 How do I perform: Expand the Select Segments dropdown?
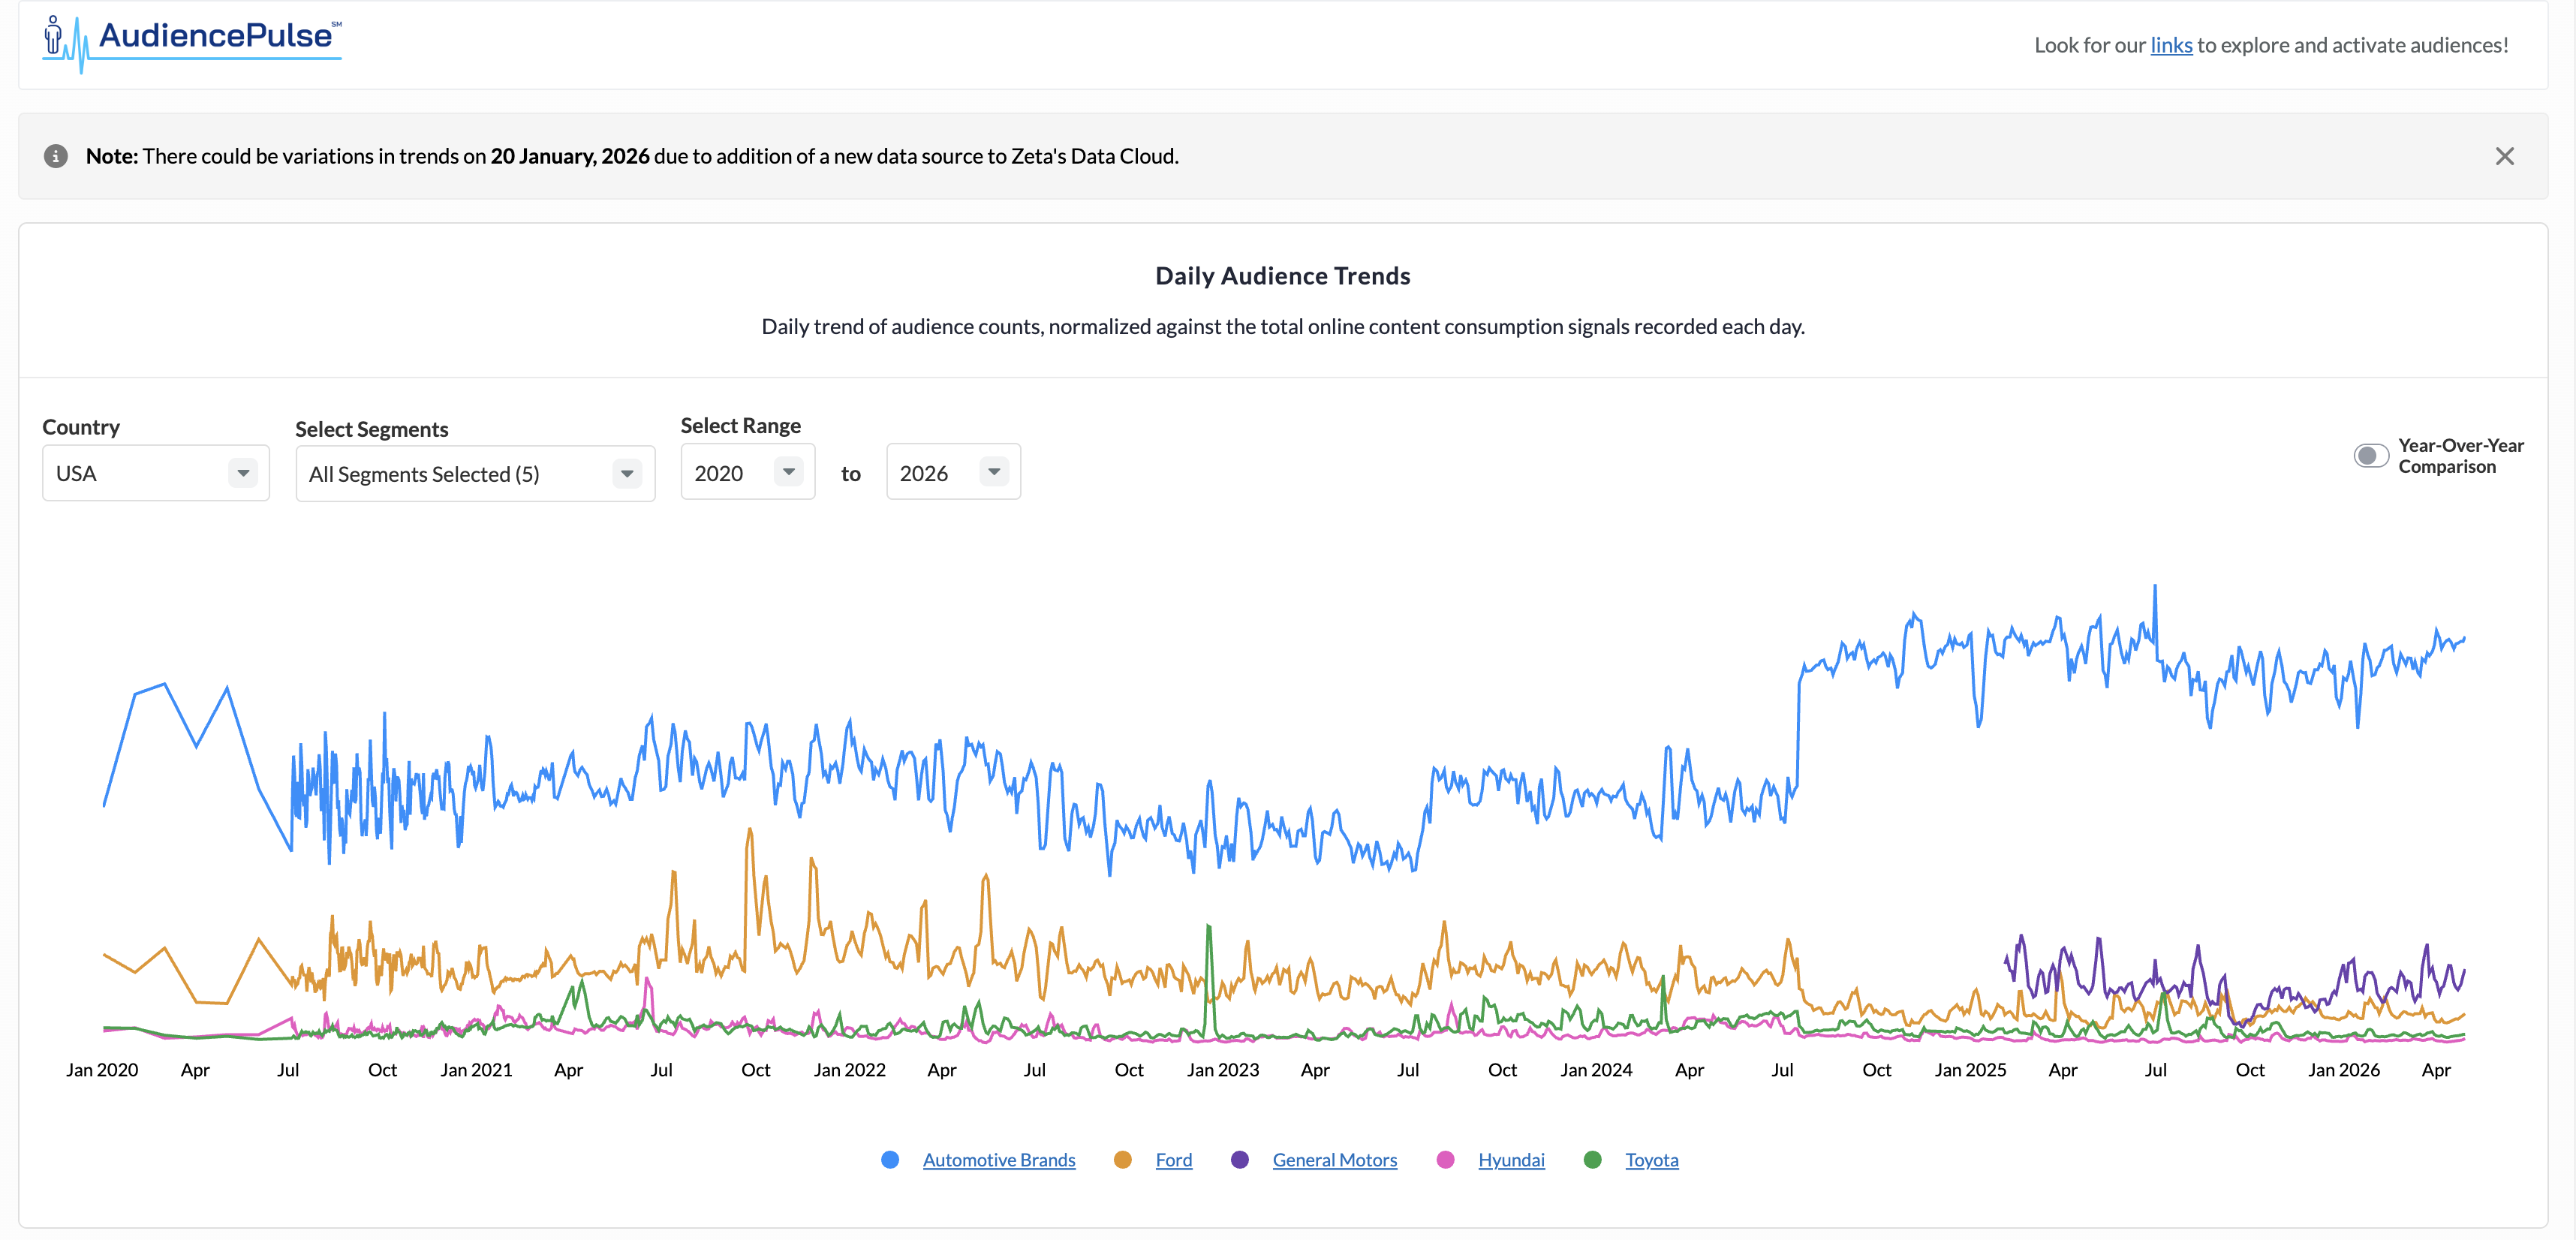point(475,474)
